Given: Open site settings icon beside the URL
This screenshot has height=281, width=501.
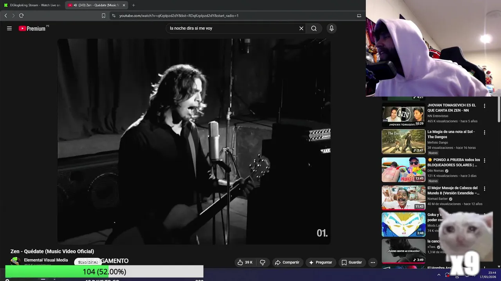Looking at the screenshot, I should 114,16.
